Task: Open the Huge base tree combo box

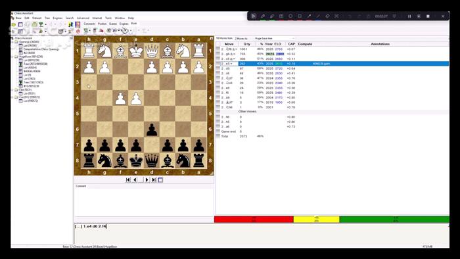Action: point(274,38)
